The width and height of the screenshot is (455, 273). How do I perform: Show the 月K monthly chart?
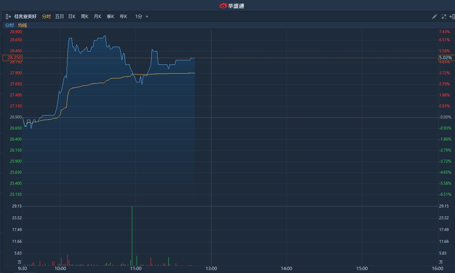coord(98,17)
